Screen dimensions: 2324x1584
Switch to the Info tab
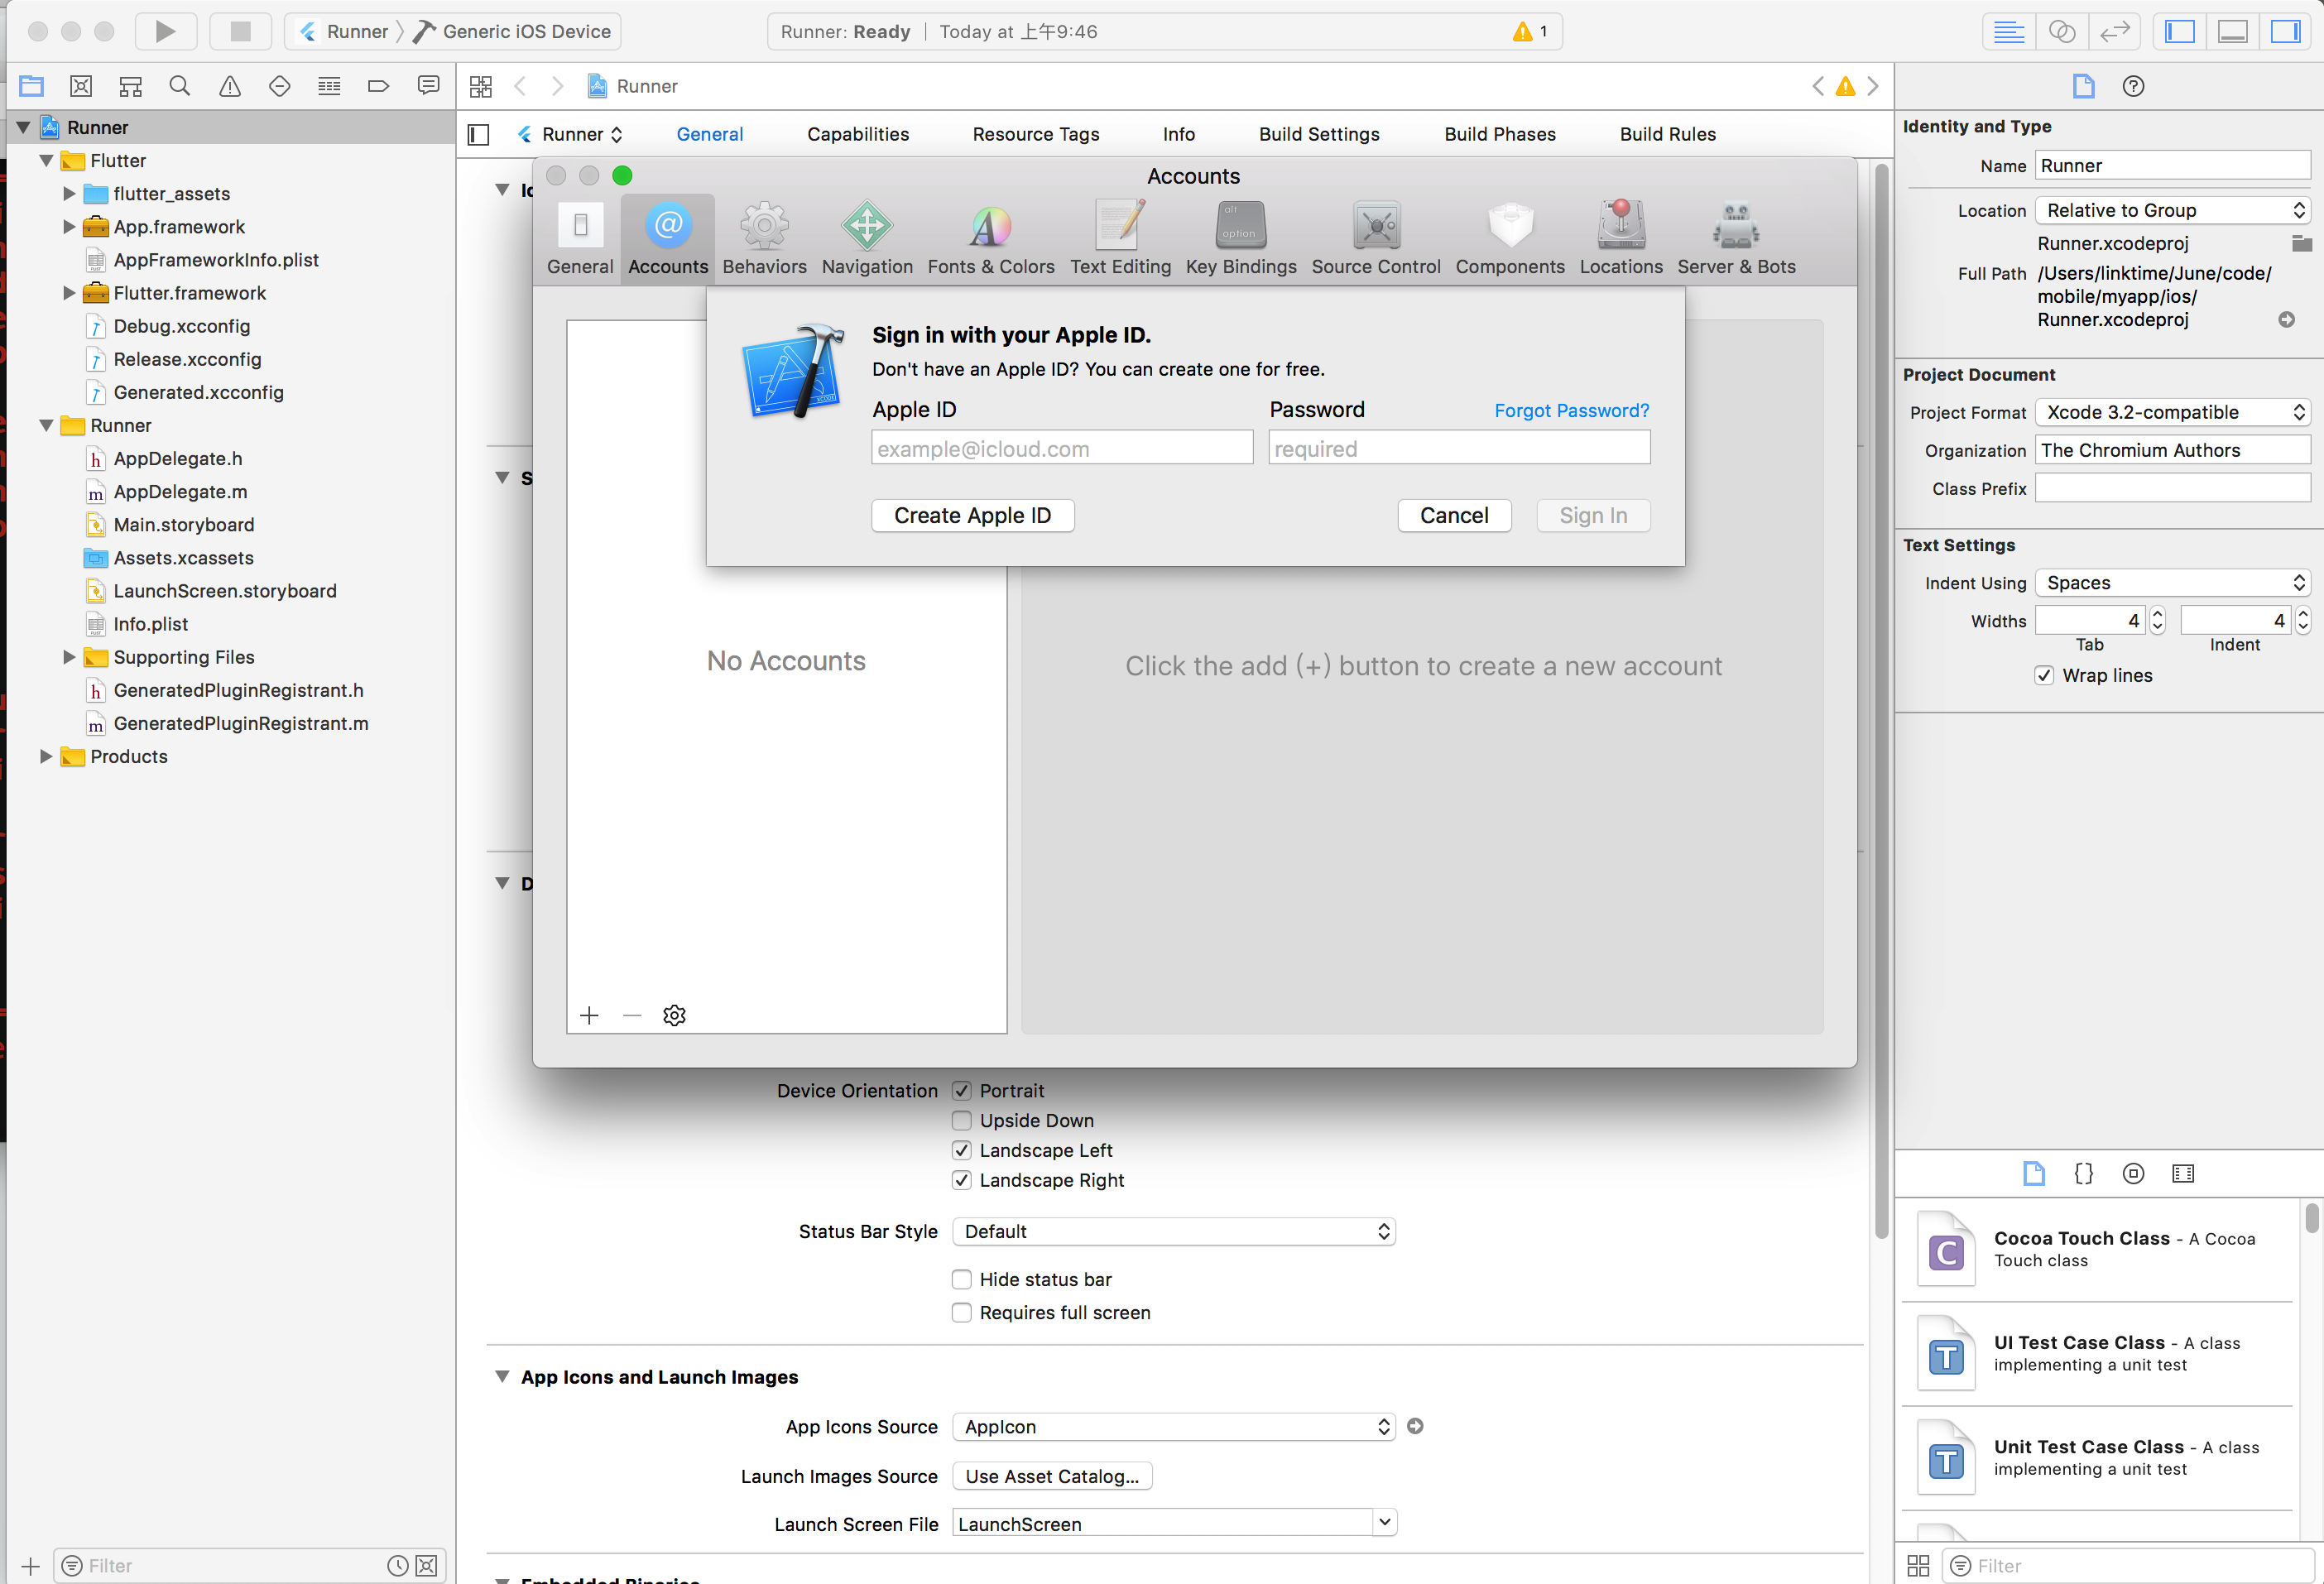point(1179,134)
